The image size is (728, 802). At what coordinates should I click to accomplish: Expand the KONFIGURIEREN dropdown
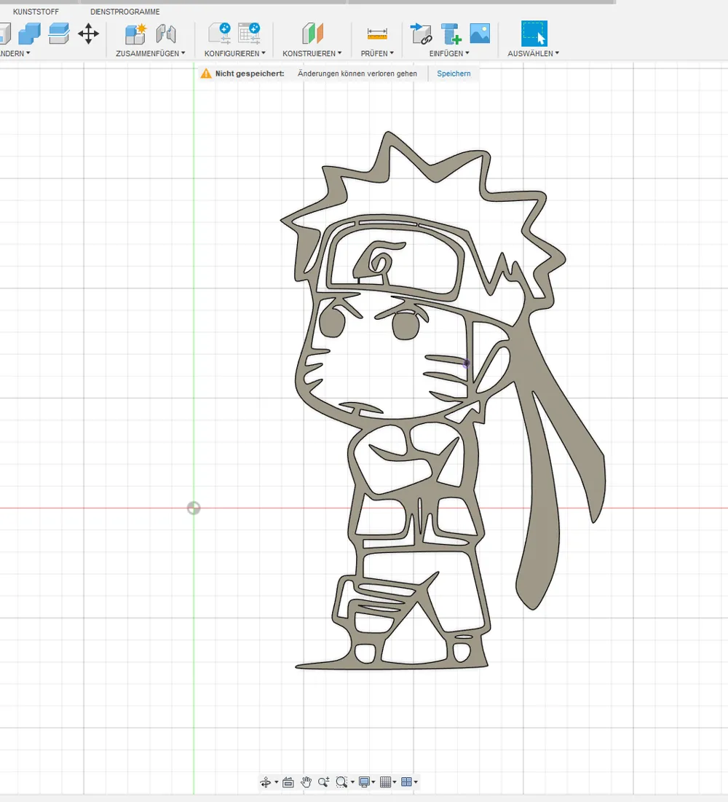(234, 53)
